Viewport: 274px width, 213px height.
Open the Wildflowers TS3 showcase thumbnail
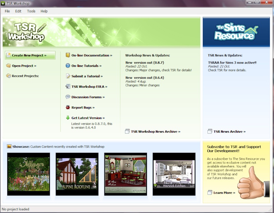pyautogui.click(x=28, y=174)
